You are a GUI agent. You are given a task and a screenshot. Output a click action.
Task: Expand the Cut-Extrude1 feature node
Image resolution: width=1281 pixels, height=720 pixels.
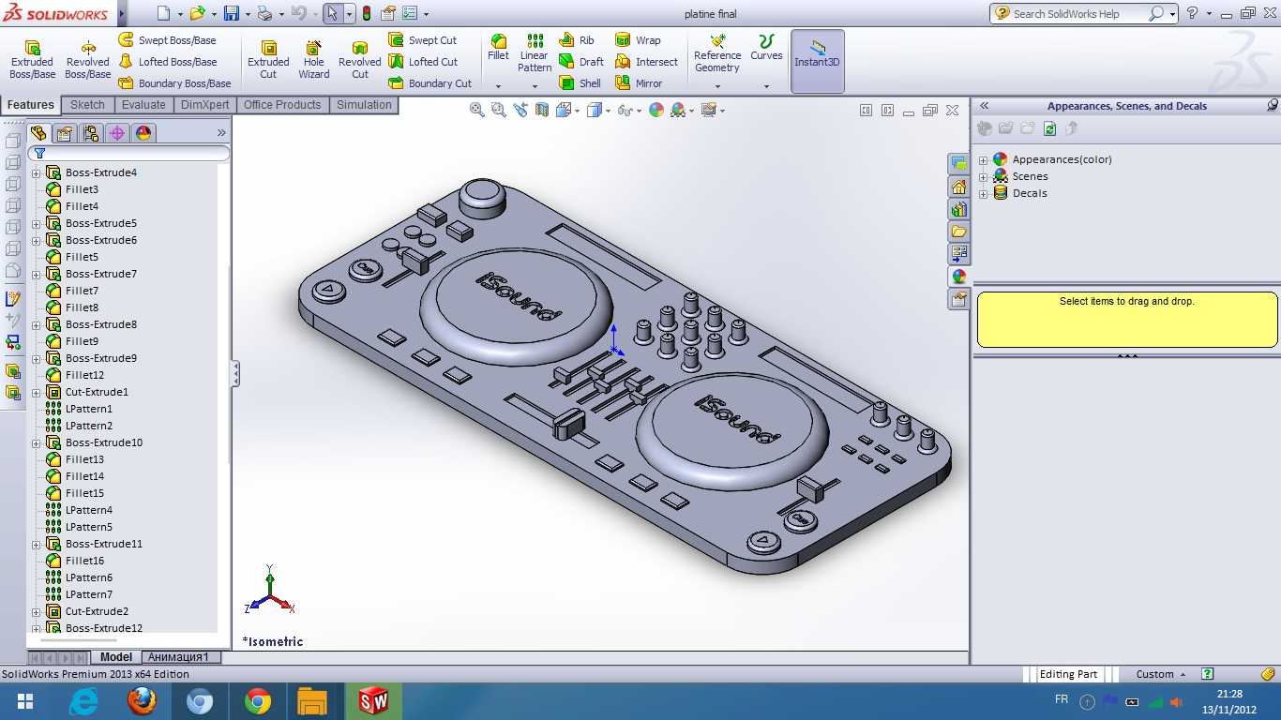point(36,392)
